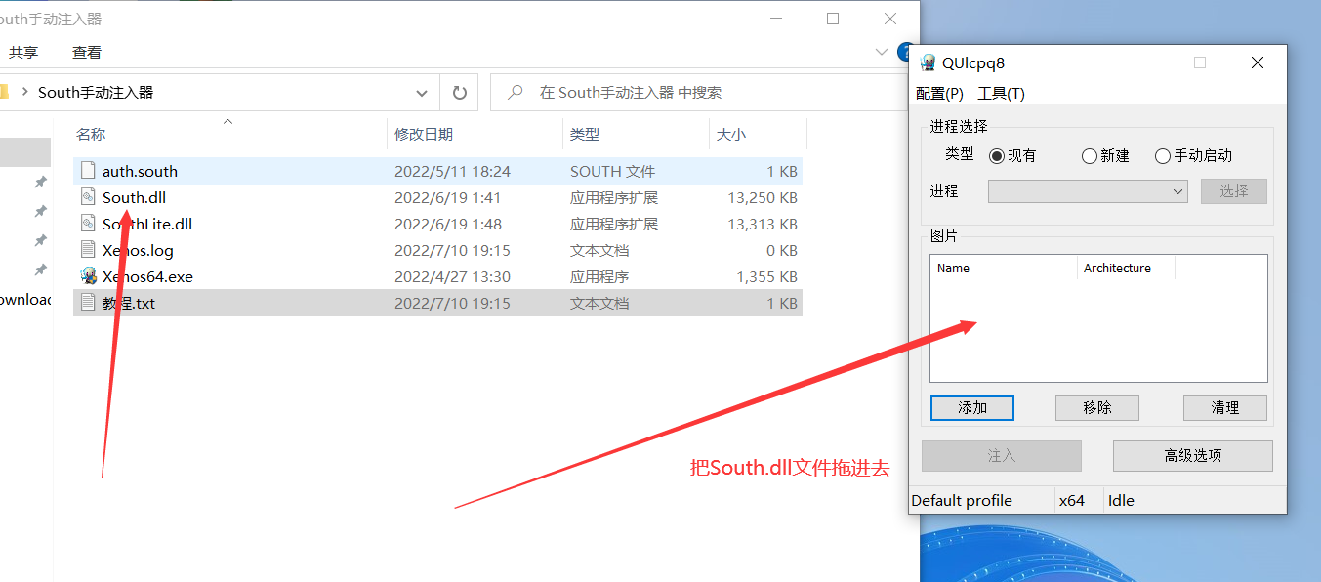
Task: Click the South.dll file icon
Action: point(88,197)
